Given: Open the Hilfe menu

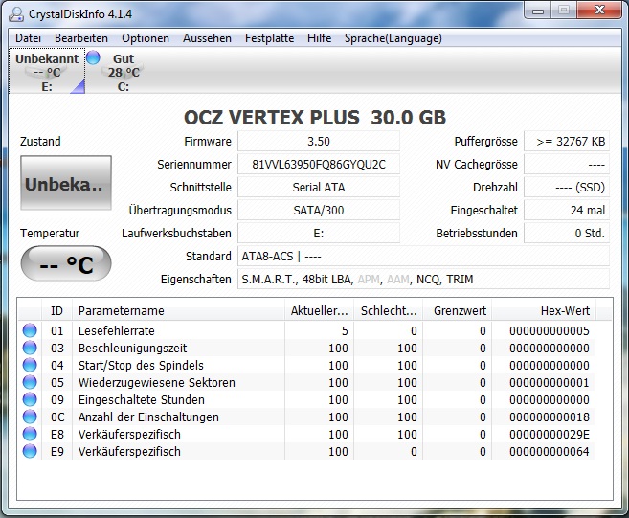Looking at the screenshot, I should [320, 38].
